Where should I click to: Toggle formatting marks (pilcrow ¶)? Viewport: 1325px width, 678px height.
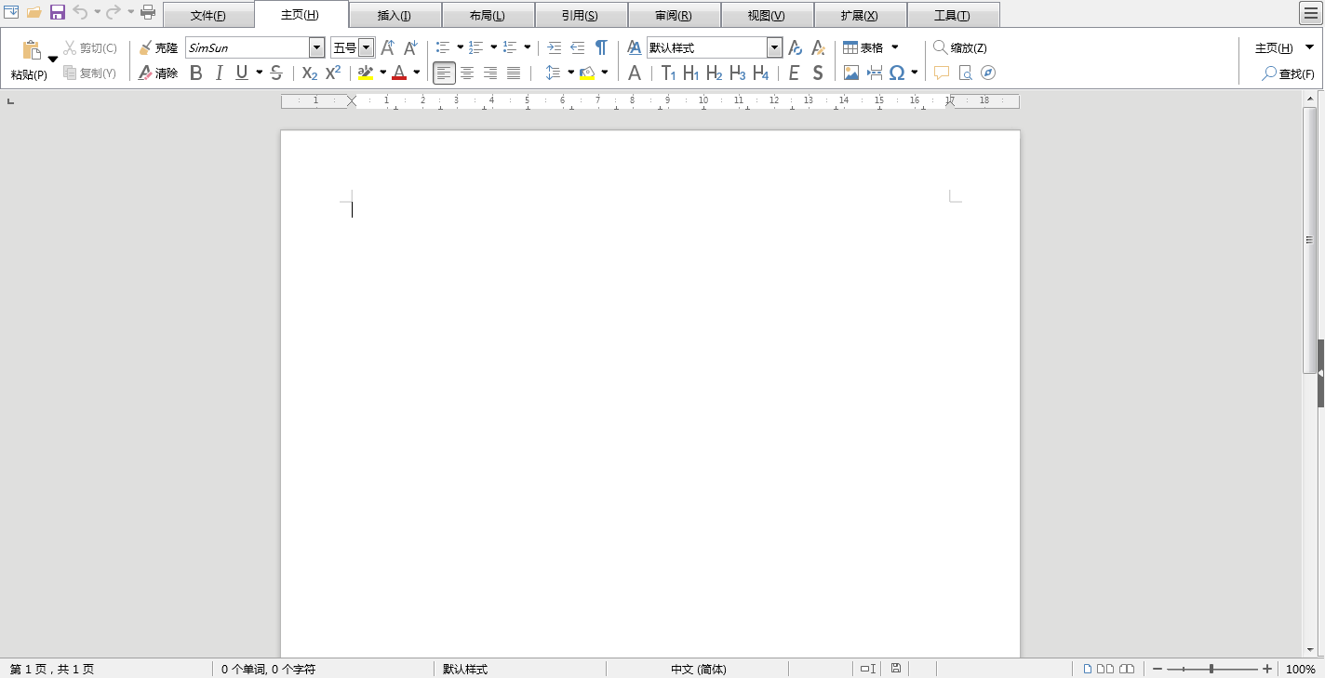(x=601, y=48)
